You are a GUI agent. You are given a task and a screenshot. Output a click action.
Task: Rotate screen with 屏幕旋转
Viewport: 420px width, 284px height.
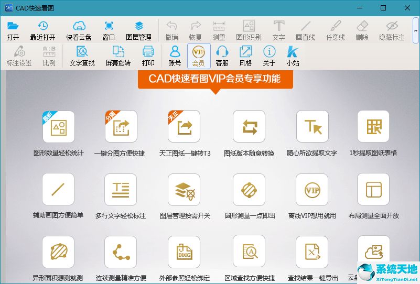118,56
